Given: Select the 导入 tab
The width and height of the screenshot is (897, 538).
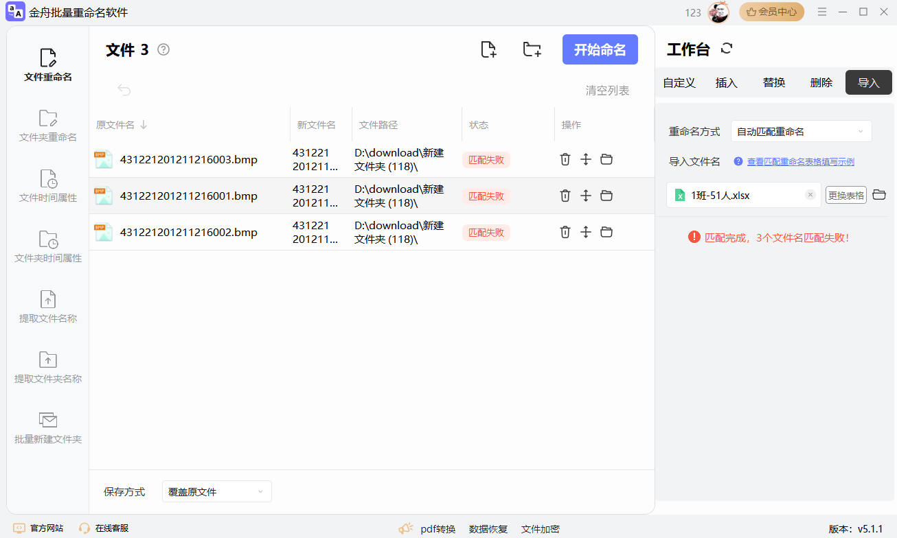Looking at the screenshot, I should click(x=869, y=82).
